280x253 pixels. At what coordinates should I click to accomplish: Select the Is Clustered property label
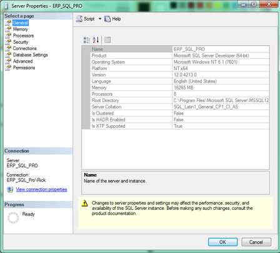click(x=102, y=113)
